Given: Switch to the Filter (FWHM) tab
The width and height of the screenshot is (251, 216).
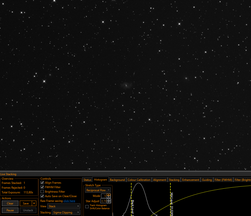Looking at the screenshot, I should pos(223,180).
